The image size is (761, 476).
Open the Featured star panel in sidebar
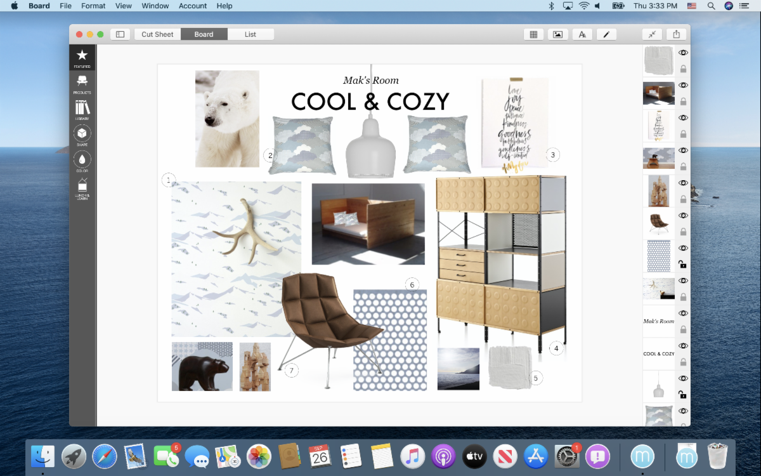(x=82, y=57)
